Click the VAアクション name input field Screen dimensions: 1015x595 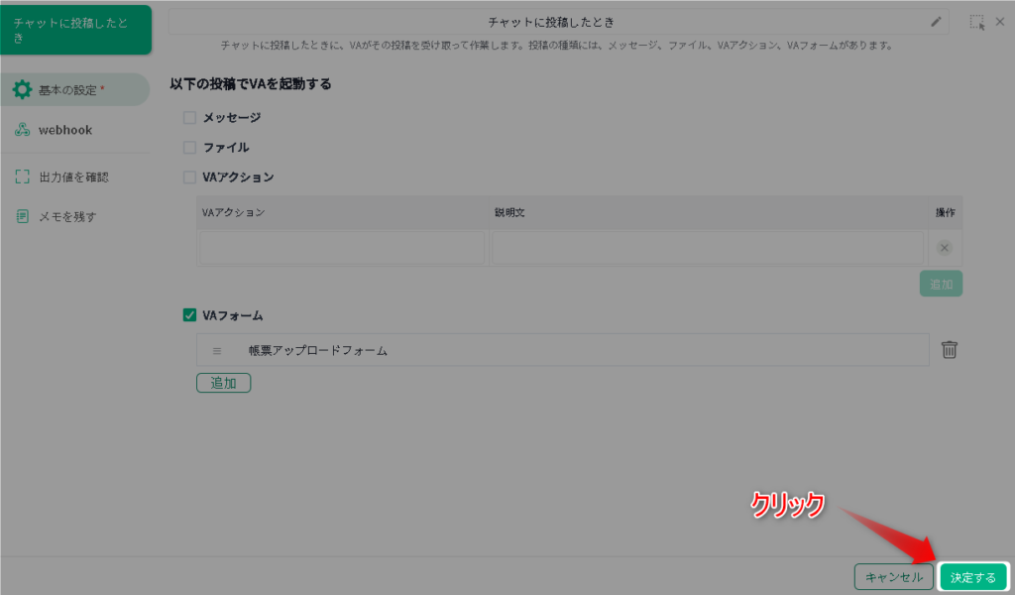tap(342, 247)
